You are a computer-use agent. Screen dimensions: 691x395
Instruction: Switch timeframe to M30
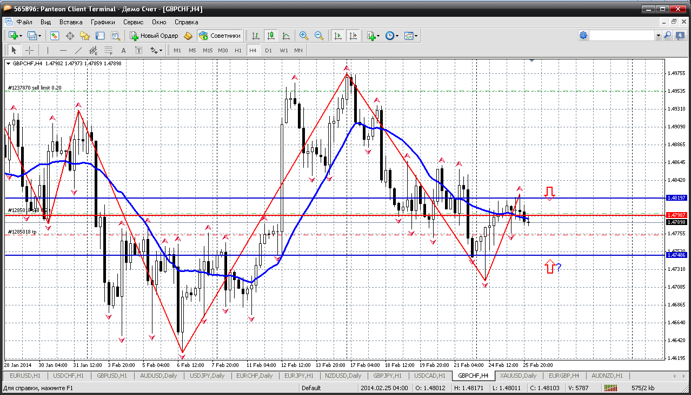223,50
